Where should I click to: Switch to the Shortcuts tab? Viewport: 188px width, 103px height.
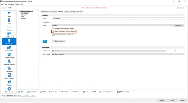(80, 12)
